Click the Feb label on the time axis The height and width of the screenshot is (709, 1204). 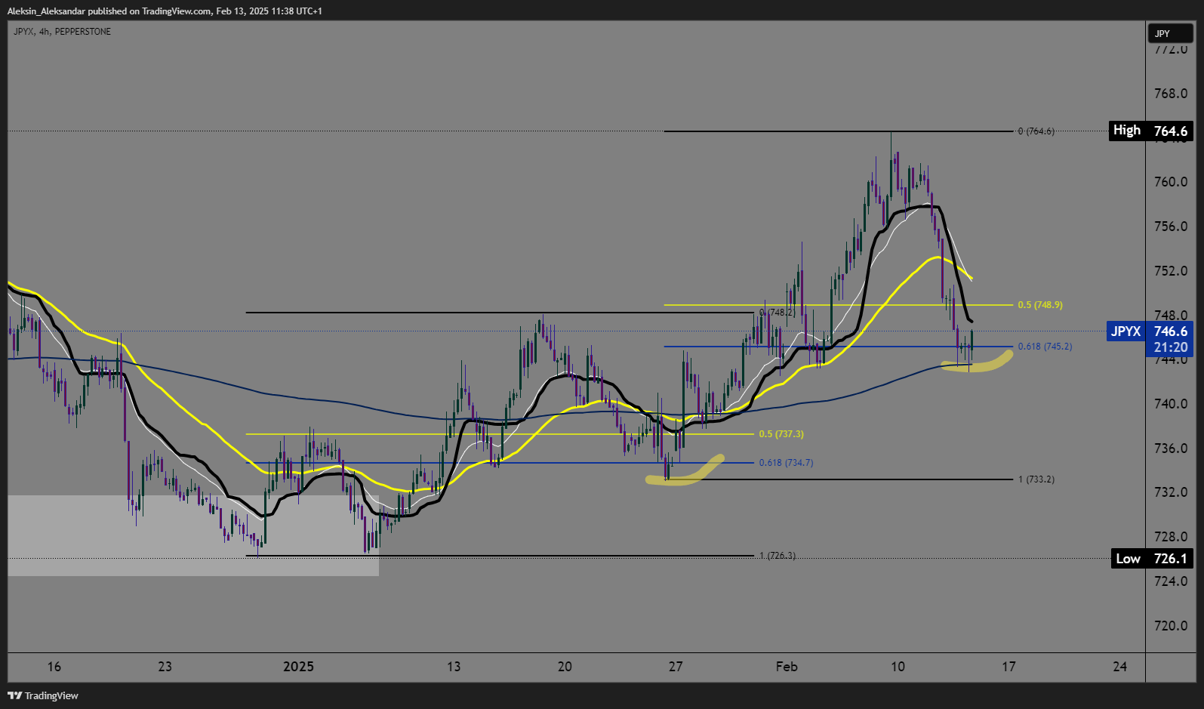click(787, 667)
